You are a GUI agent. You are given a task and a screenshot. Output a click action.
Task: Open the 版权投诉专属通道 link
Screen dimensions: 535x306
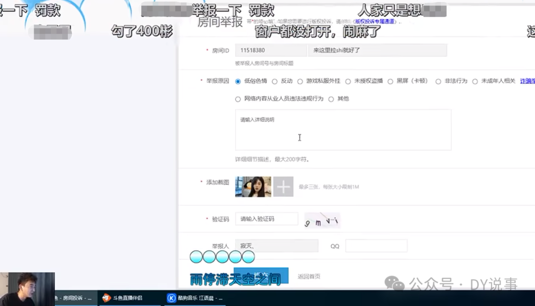(x=374, y=21)
